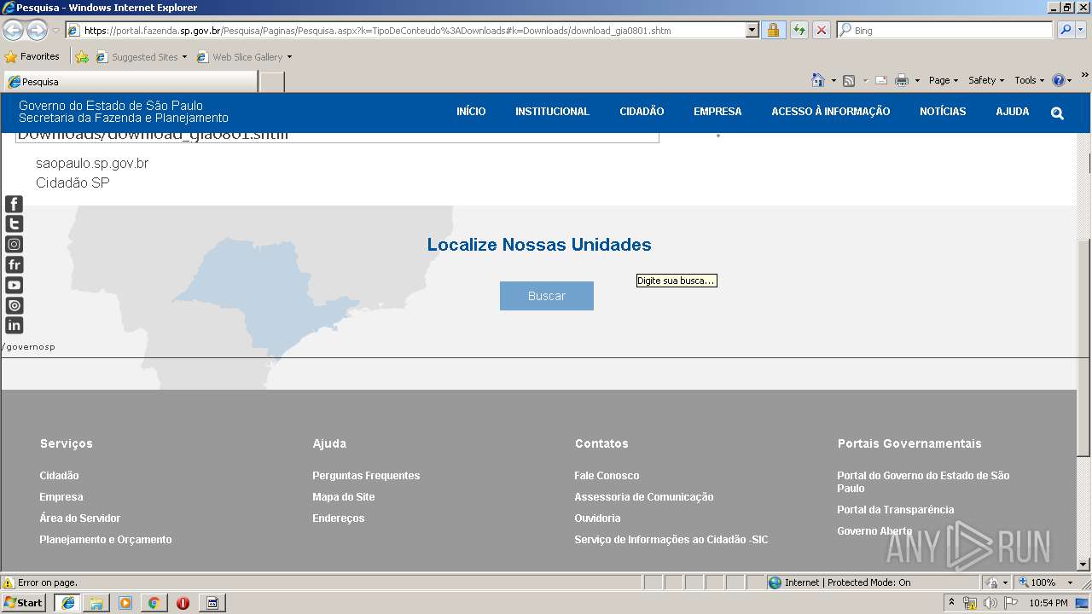
Task: Open a new blank tab button
Action: (271, 82)
